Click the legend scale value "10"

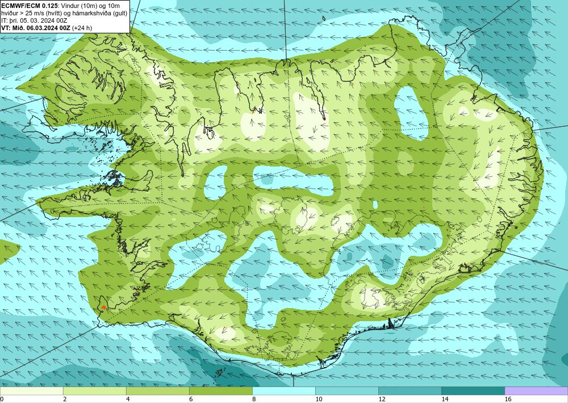click(x=319, y=399)
